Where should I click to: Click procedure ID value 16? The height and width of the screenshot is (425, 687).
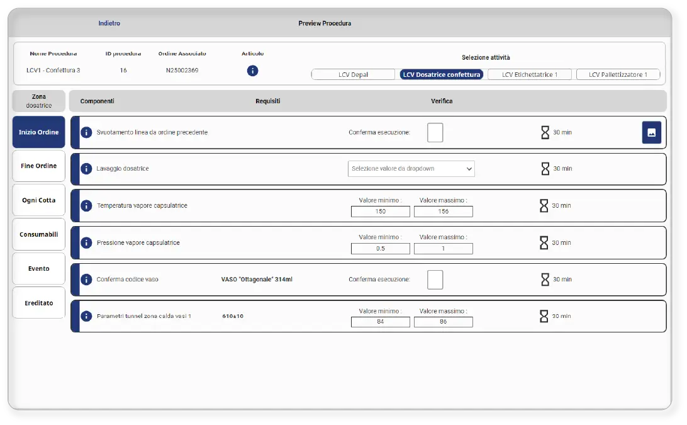pyautogui.click(x=123, y=70)
